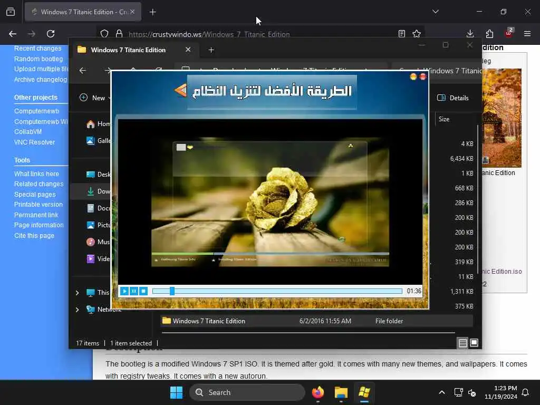Sort by the Size column header

pos(444,119)
